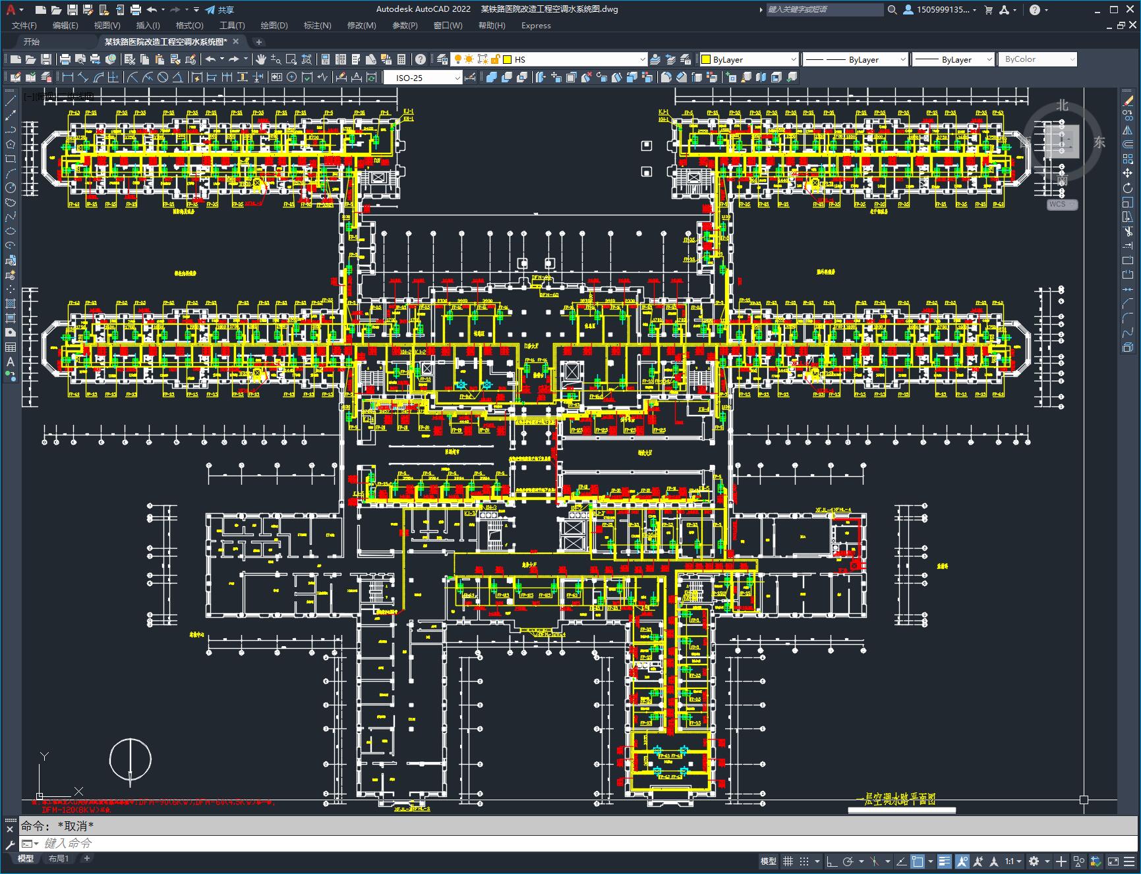Add a new layout with plus button

click(x=86, y=858)
